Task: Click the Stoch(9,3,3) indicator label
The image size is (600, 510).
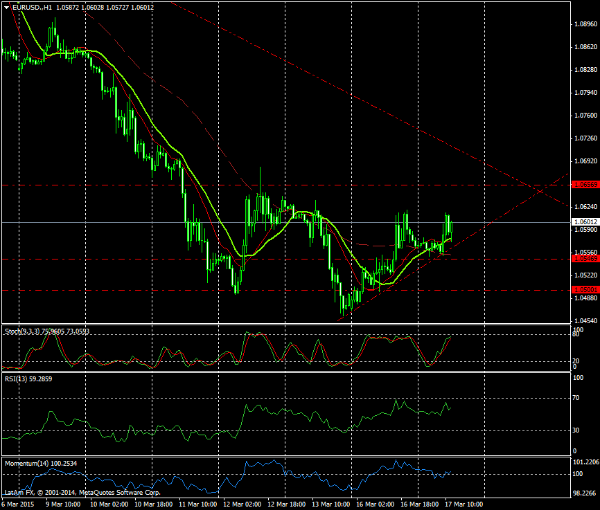Action: pos(21,331)
